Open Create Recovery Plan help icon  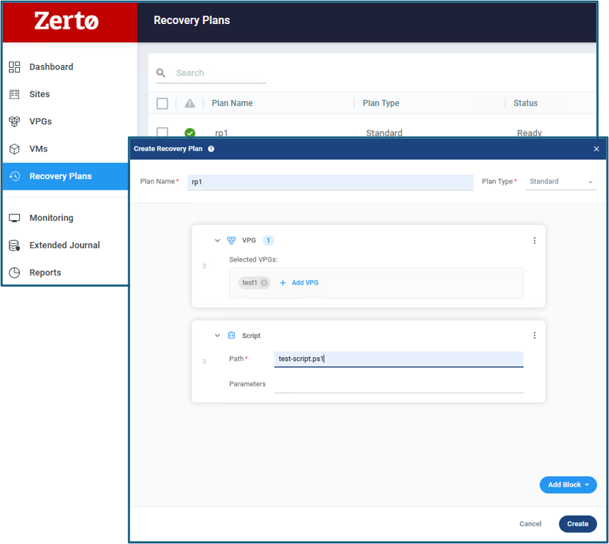tap(211, 149)
